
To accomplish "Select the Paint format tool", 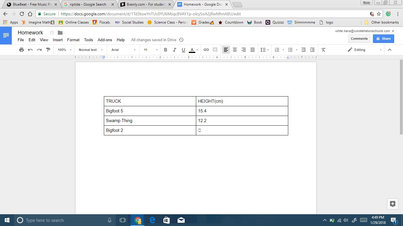I will 48,50.
